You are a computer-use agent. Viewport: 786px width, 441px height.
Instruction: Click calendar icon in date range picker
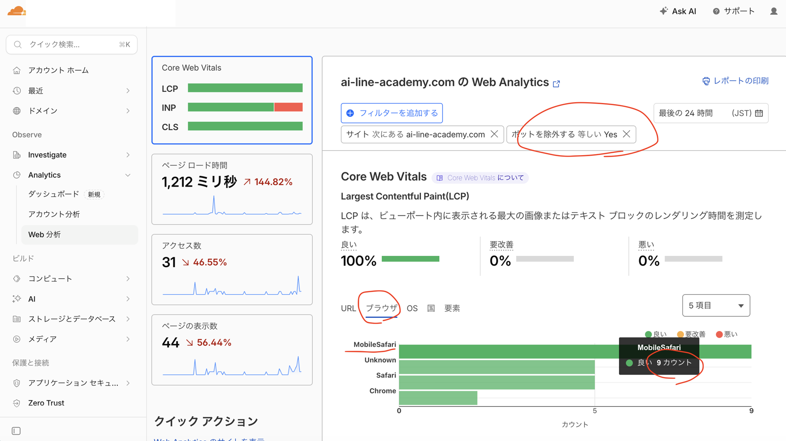(759, 113)
